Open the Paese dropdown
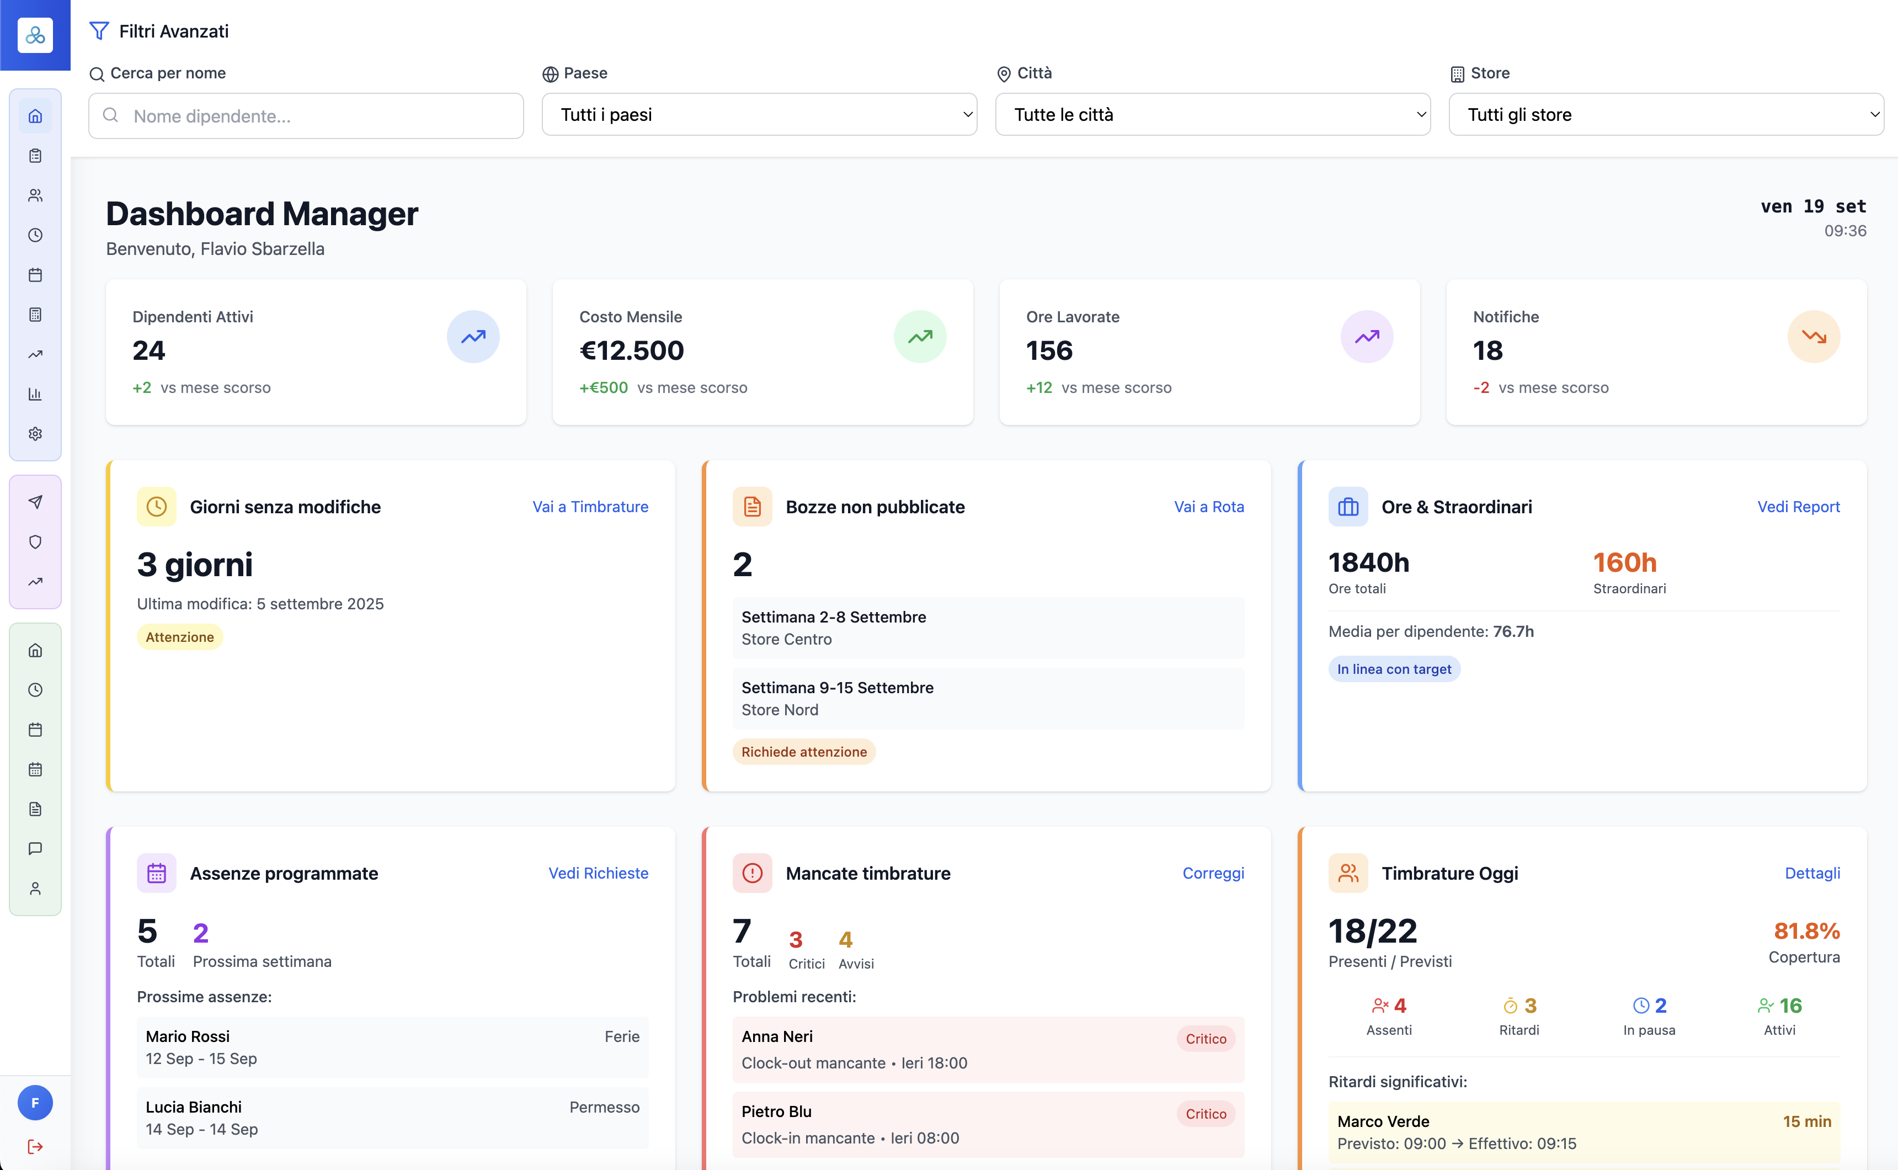Screen dimensions: 1898x1170 click(x=759, y=115)
